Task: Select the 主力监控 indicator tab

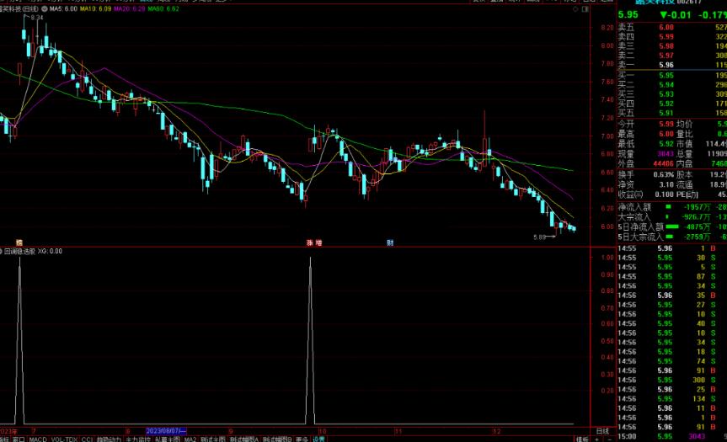Action: 138,439
